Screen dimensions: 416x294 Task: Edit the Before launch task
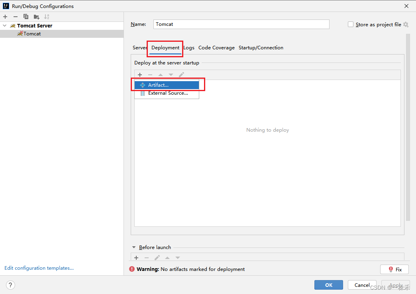tap(157, 258)
